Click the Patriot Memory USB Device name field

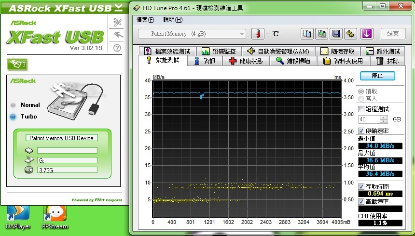[x=62, y=138]
